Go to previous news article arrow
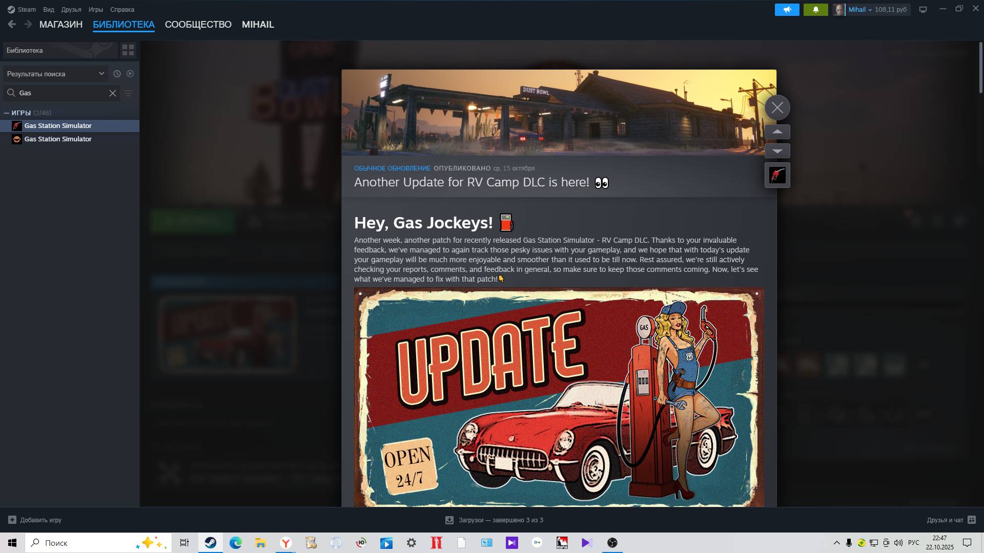Viewport: 984px width, 553px height. click(x=777, y=132)
